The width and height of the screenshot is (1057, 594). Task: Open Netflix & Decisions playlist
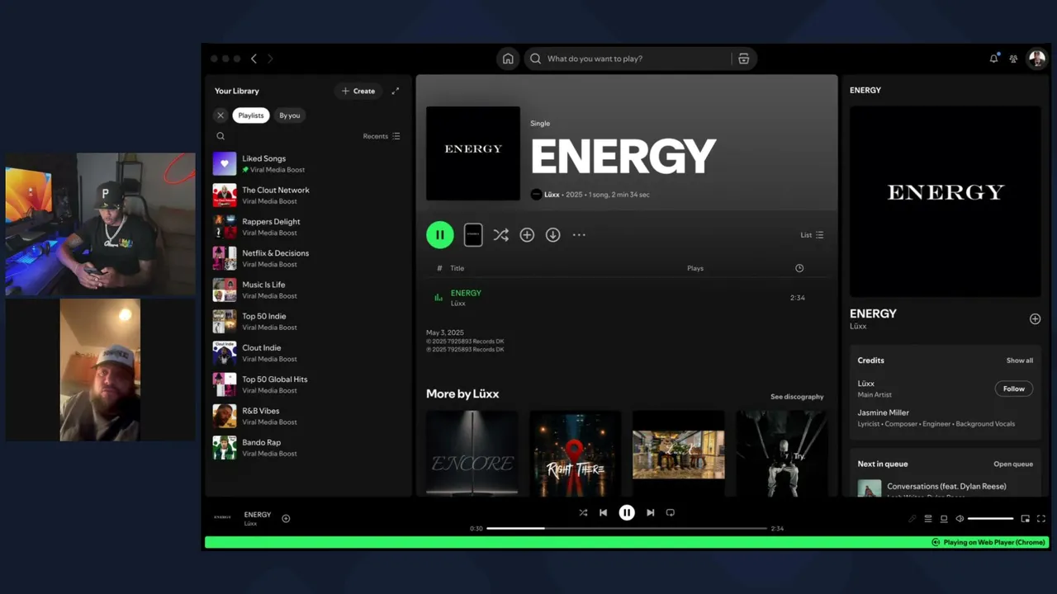click(x=308, y=258)
